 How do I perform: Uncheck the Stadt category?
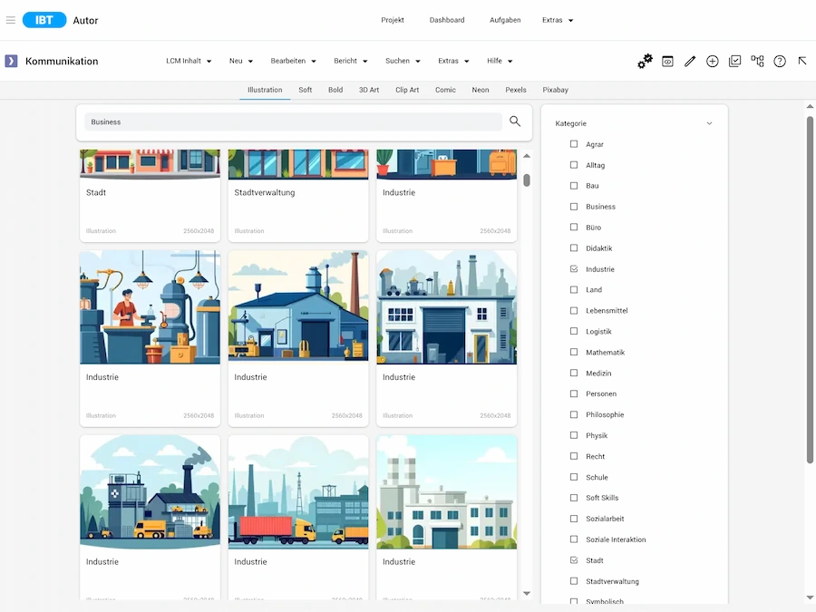pos(574,560)
